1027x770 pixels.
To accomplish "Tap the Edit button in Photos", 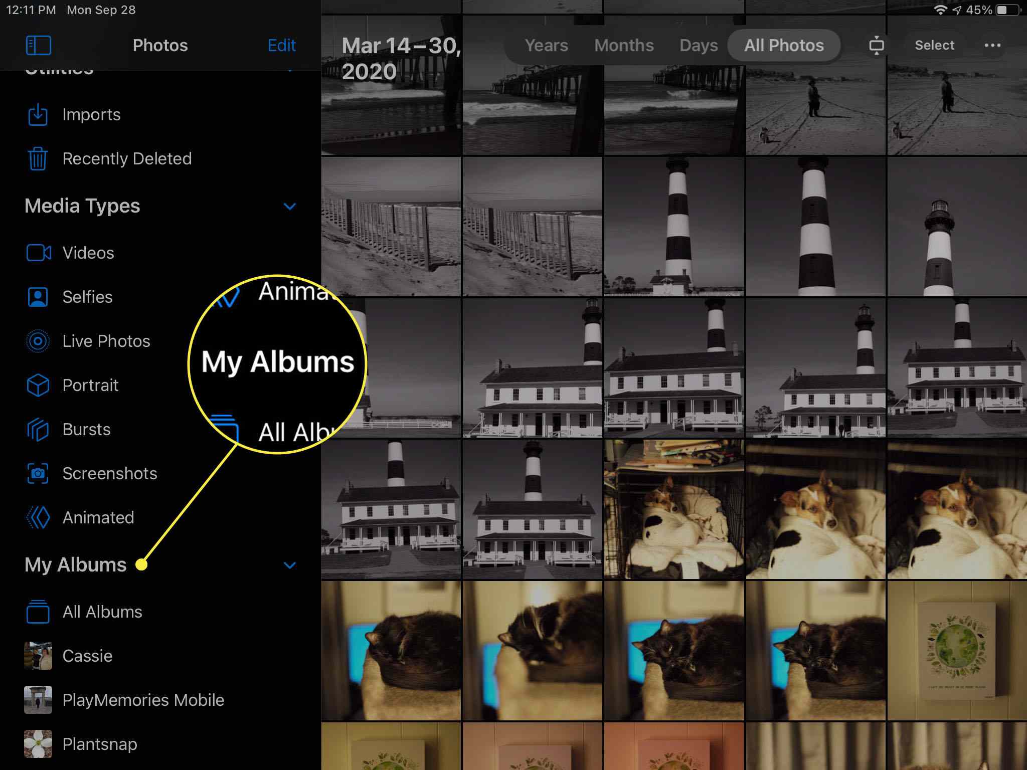I will pos(282,45).
